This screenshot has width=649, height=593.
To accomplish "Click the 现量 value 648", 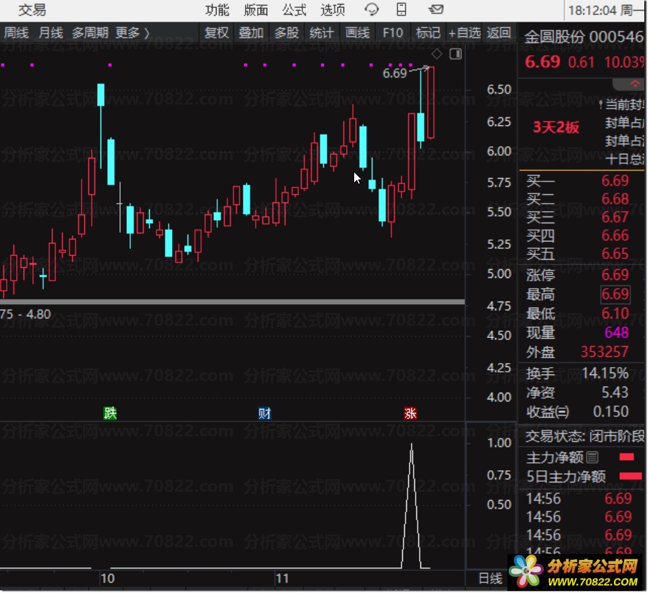I will pyautogui.click(x=617, y=333).
